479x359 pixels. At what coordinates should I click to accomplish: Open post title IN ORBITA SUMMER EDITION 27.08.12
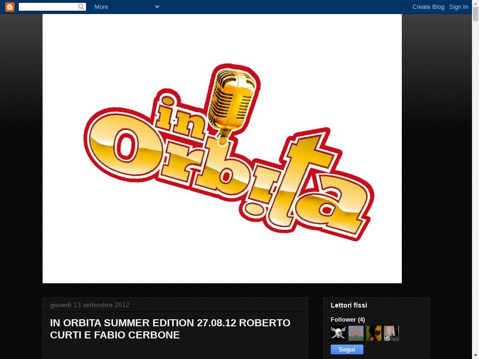tap(170, 329)
